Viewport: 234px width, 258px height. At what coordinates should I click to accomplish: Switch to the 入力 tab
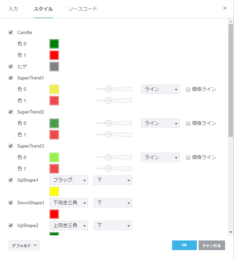coord(13,9)
